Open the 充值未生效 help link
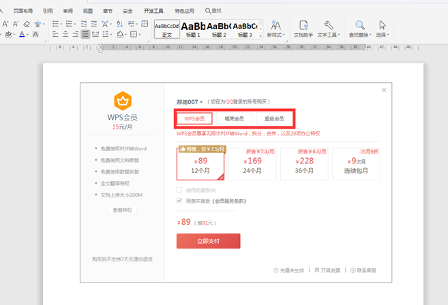The width and height of the screenshot is (448, 305). (289, 270)
